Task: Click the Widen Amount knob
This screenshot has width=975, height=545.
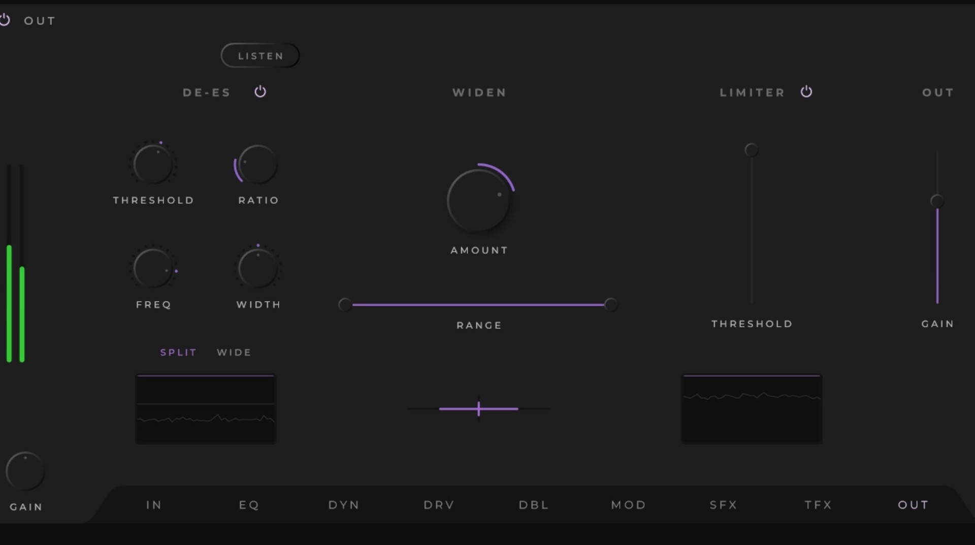Action: point(479,201)
